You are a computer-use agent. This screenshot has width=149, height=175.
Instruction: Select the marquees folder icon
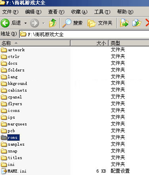[4, 124]
